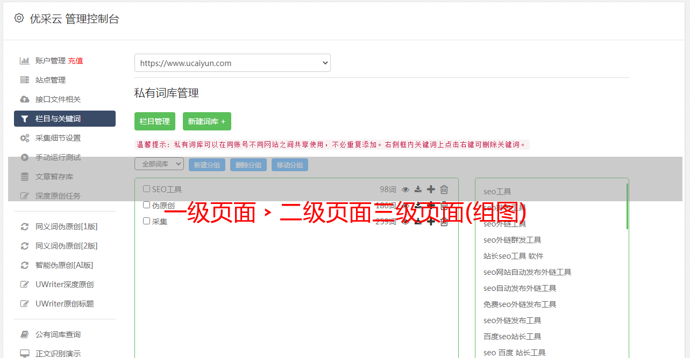The image size is (690, 358).
Task: Click the 新建词库 + button
Action: pos(207,121)
